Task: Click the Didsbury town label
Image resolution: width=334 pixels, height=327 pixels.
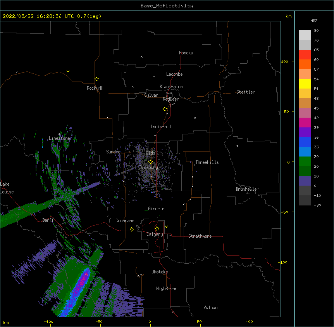Action: tap(148, 167)
